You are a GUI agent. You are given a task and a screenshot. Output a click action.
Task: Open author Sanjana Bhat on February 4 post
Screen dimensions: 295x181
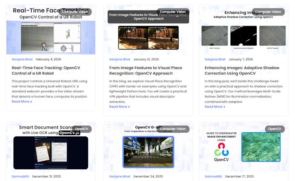pyautogui.click(x=22, y=59)
